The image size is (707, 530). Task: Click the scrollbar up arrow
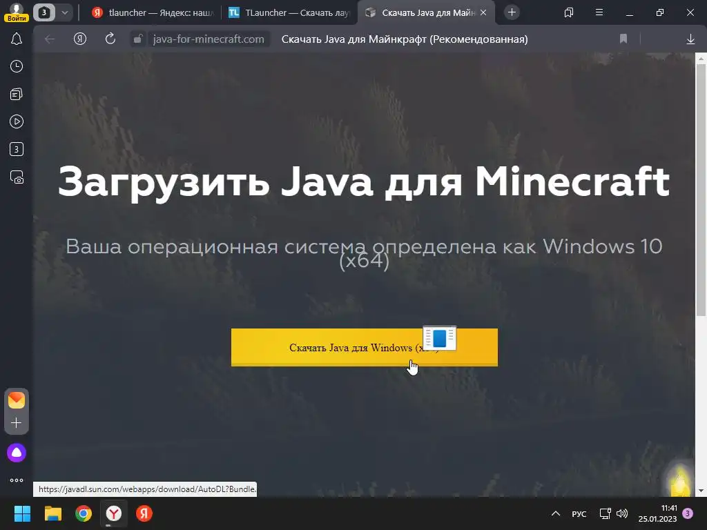click(701, 58)
